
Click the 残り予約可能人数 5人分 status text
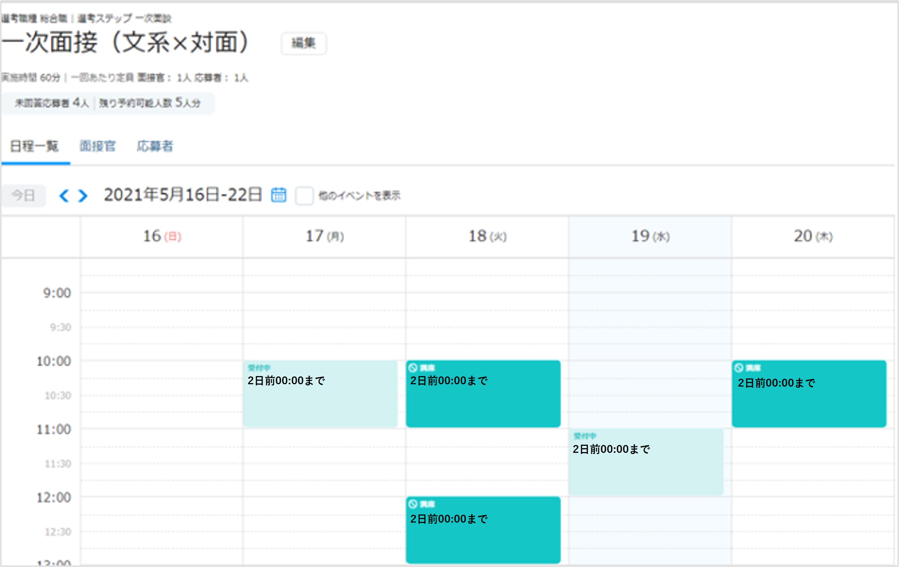(150, 103)
